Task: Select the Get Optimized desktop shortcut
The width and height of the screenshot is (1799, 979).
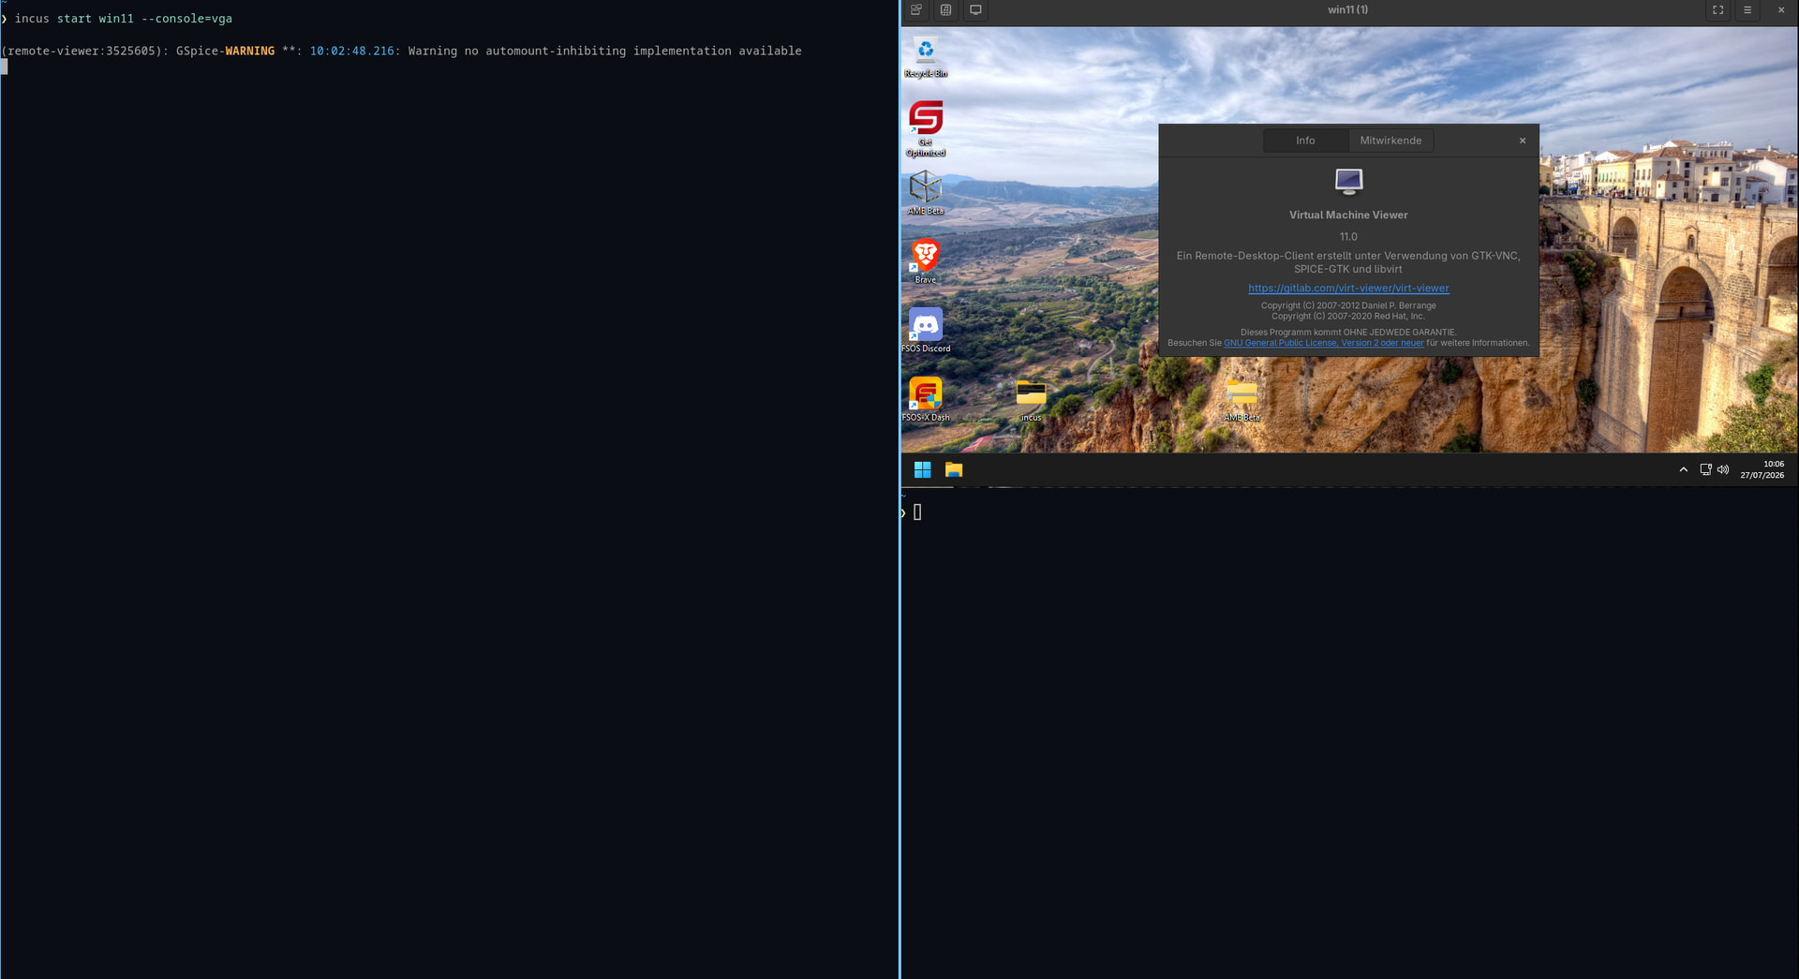Action: 926,128
